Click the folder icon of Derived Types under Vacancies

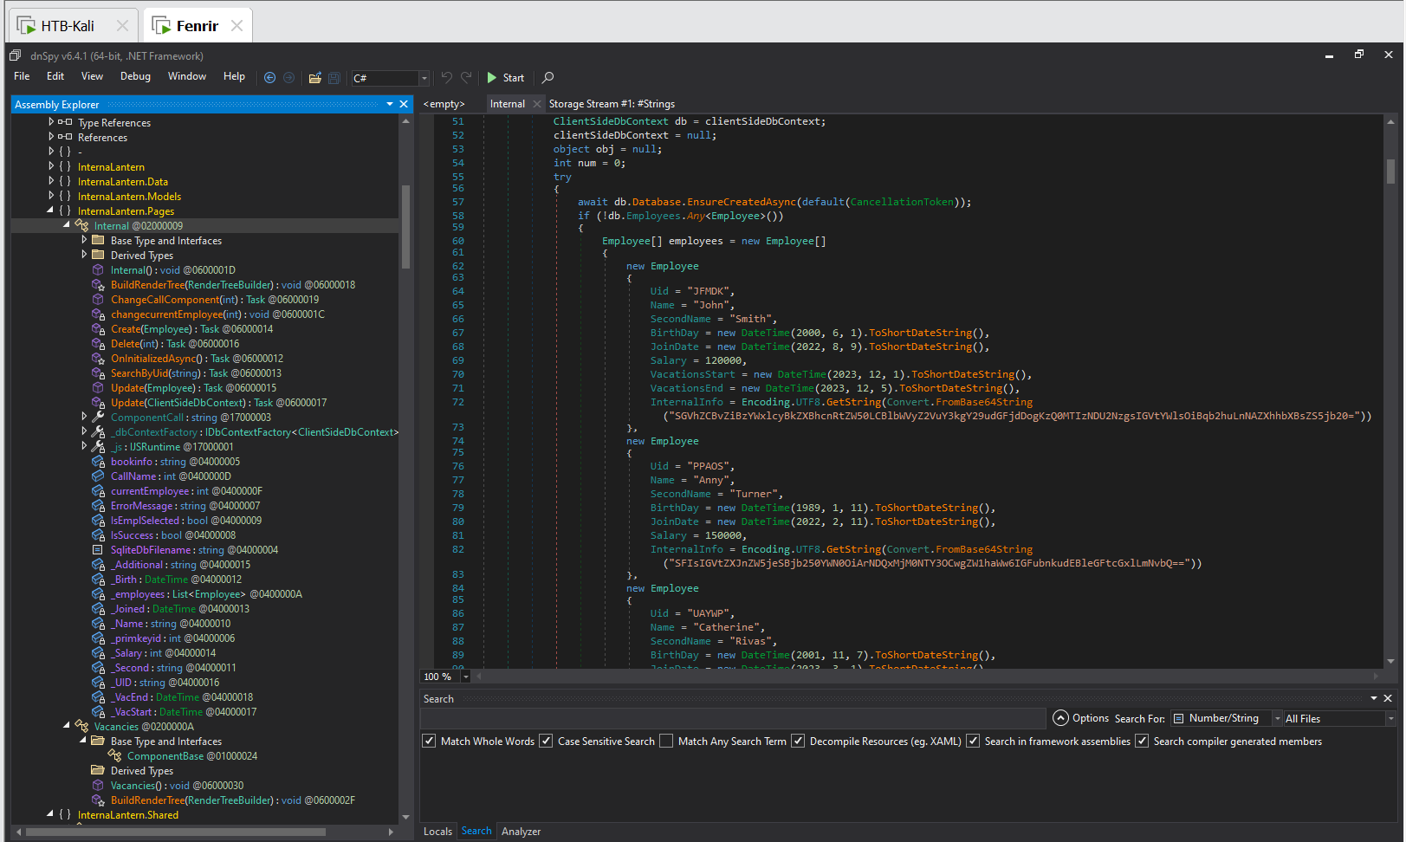point(98,771)
